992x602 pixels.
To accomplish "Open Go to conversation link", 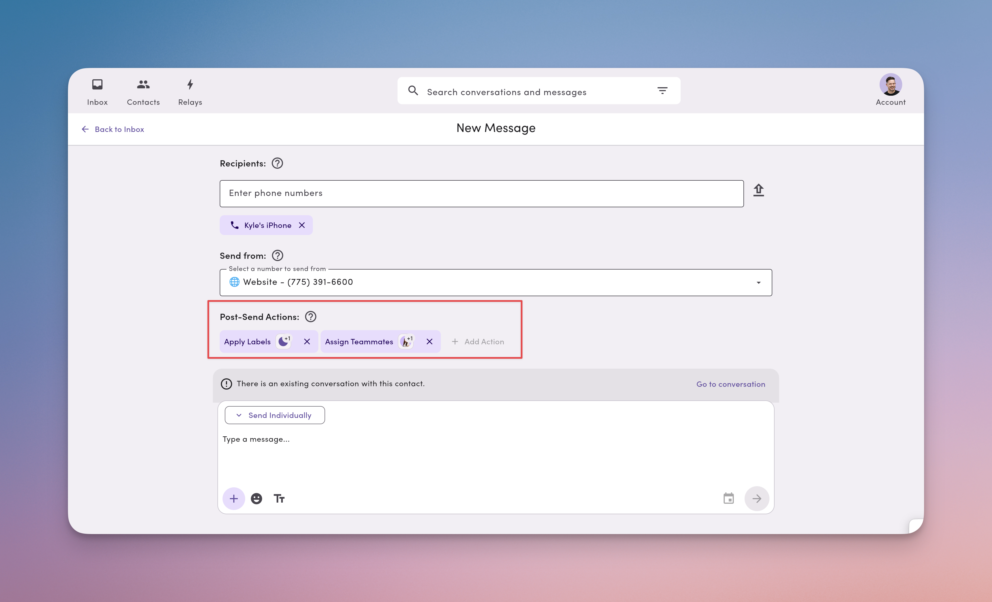I will point(730,384).
